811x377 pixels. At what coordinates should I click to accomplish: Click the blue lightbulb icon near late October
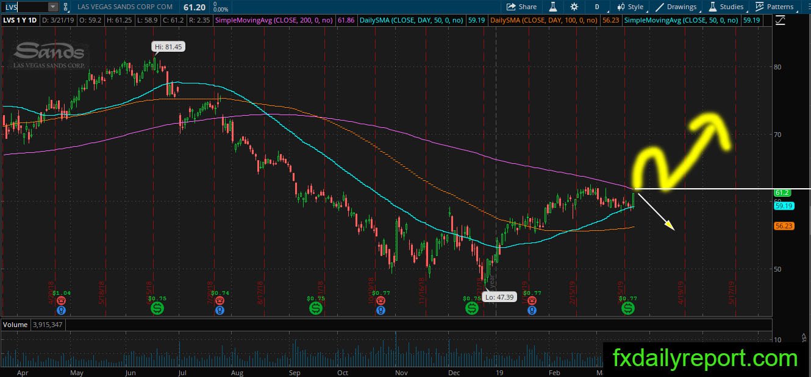coord(380,310)
